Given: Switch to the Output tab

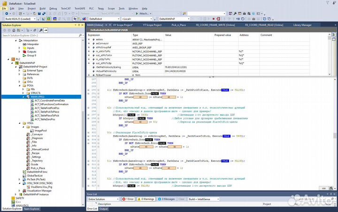Looking at the screenshot, I should [x=105, y=209].
